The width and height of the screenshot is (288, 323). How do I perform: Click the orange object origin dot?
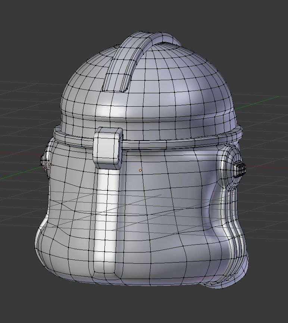(x=140, y=170)
